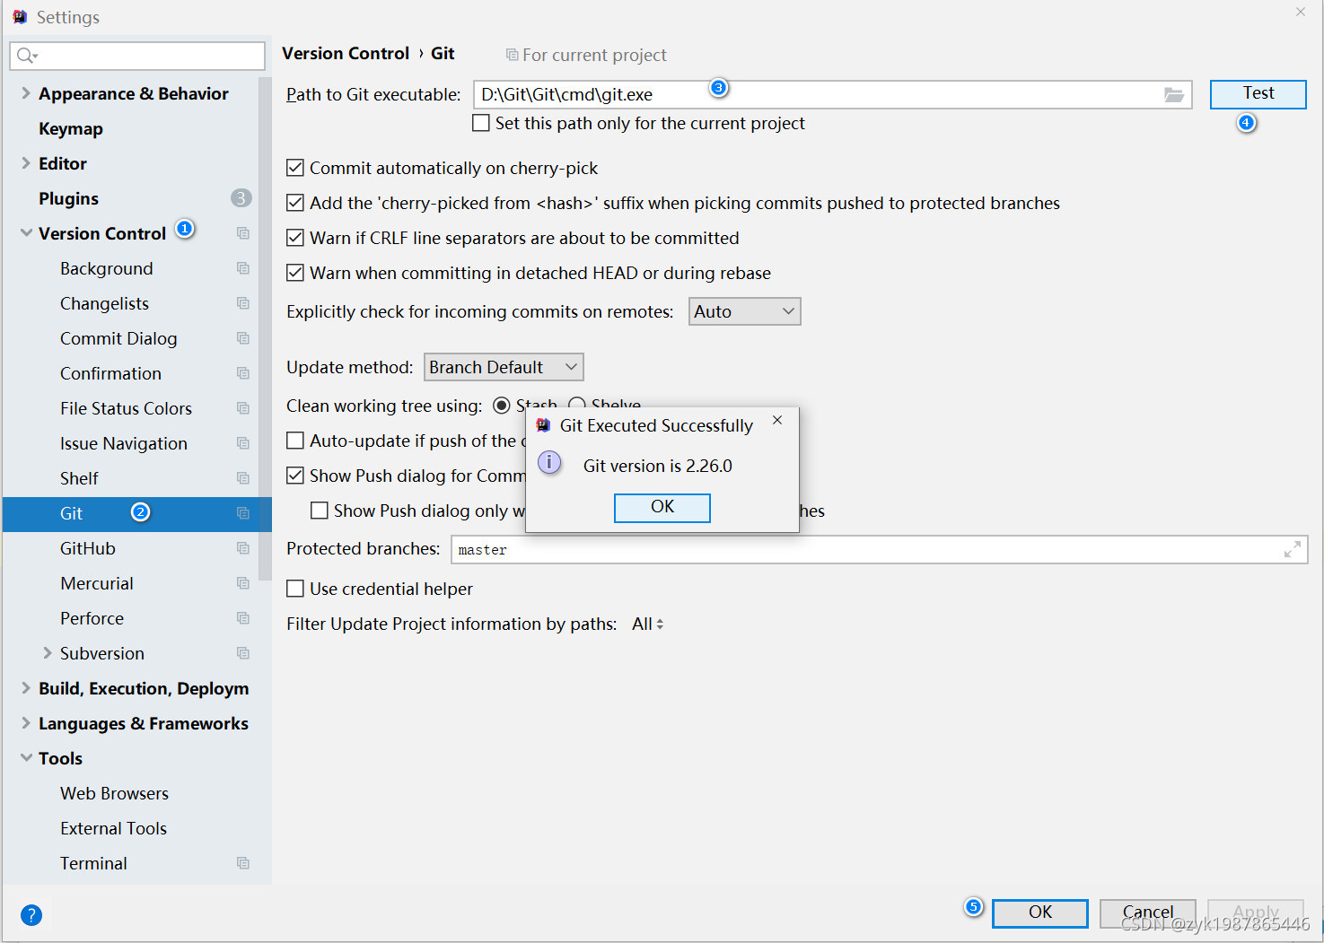Expand Languages & Frameworks section
1324x943 pixels.
coord(26,723)
